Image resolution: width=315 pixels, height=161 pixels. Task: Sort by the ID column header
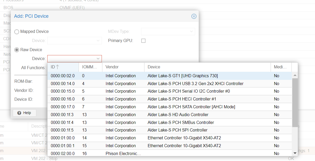(x=63, y=67)
